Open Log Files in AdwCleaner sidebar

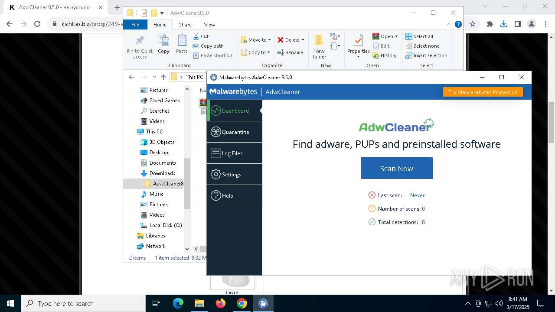(x=235, y=153)
